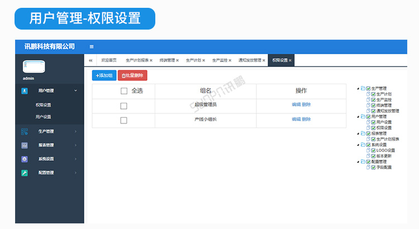Click the 报表管理 sidebar icon

pos(25,145)
